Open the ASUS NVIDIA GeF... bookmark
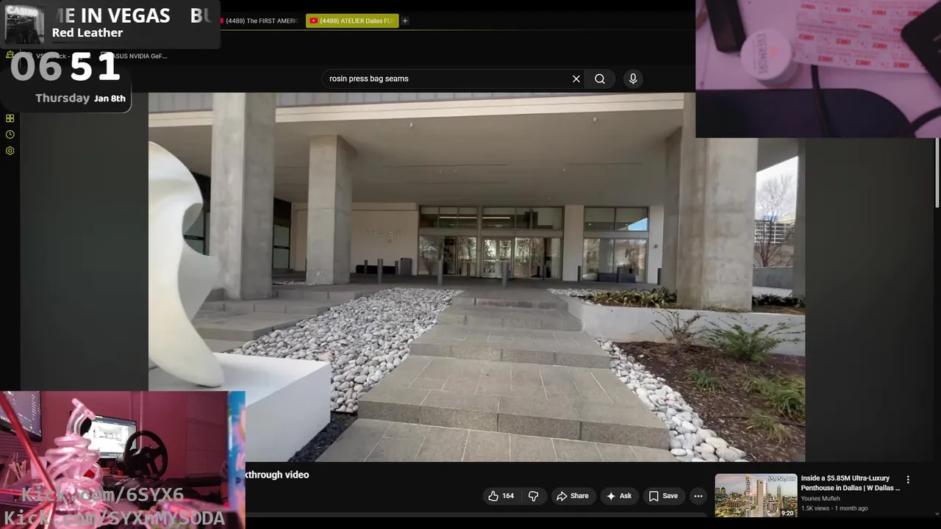Screen dimensions: 941x529 pyautogui.click(x=137, y=56)
